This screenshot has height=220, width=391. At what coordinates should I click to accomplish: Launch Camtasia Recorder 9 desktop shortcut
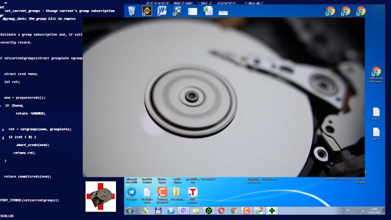coord(162,195)
